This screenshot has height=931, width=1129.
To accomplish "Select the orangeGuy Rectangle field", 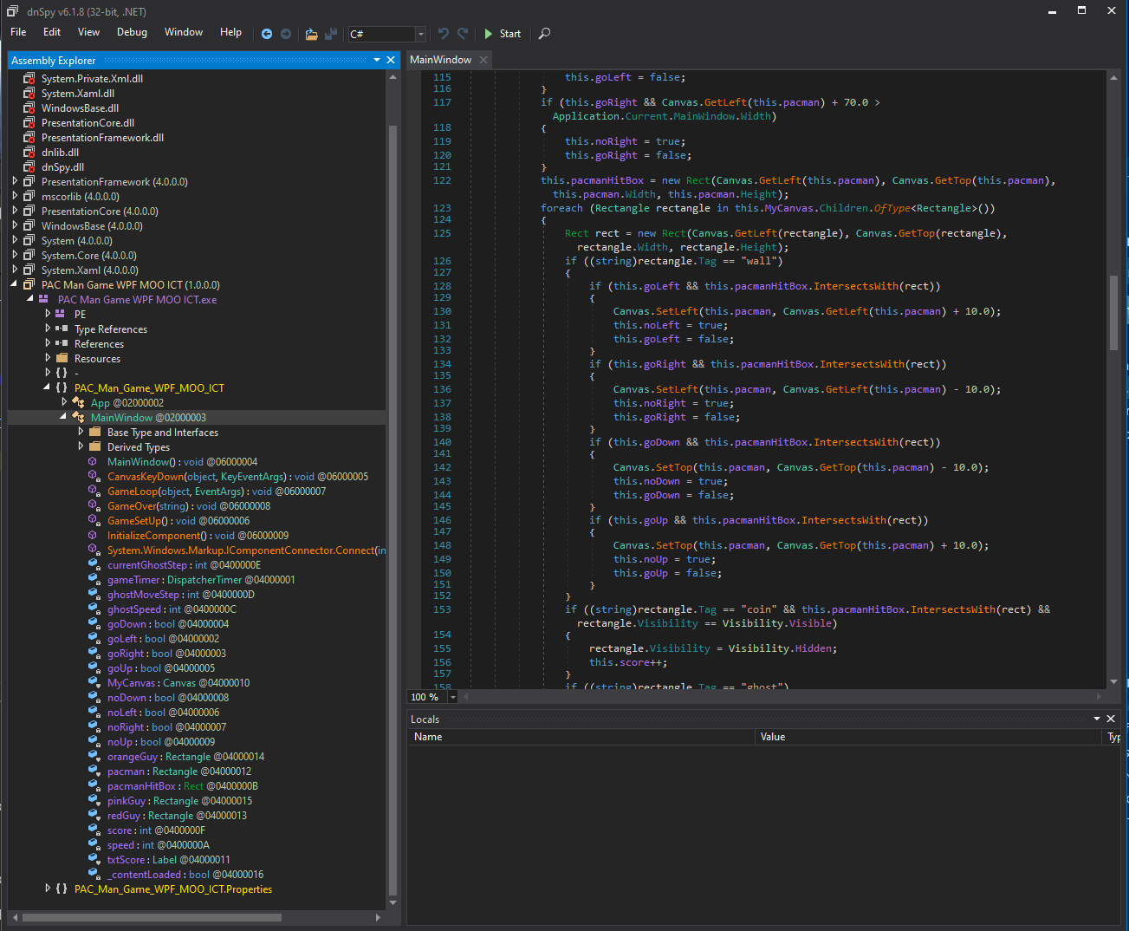I will (x=185, y=757).
